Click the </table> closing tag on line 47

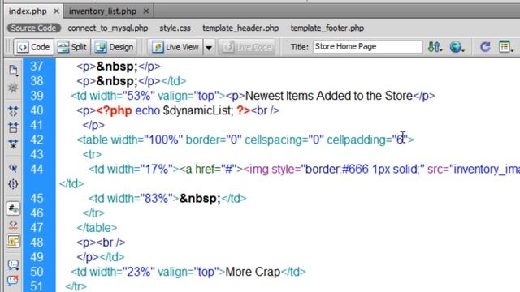[x=97, y=228]
